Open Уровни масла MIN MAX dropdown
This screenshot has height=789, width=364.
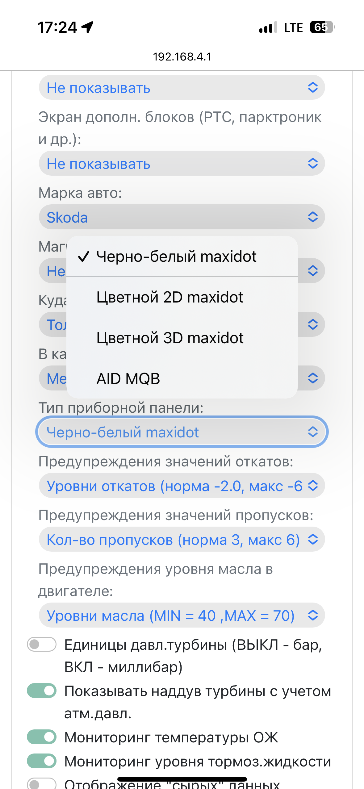tap(182, 615)
